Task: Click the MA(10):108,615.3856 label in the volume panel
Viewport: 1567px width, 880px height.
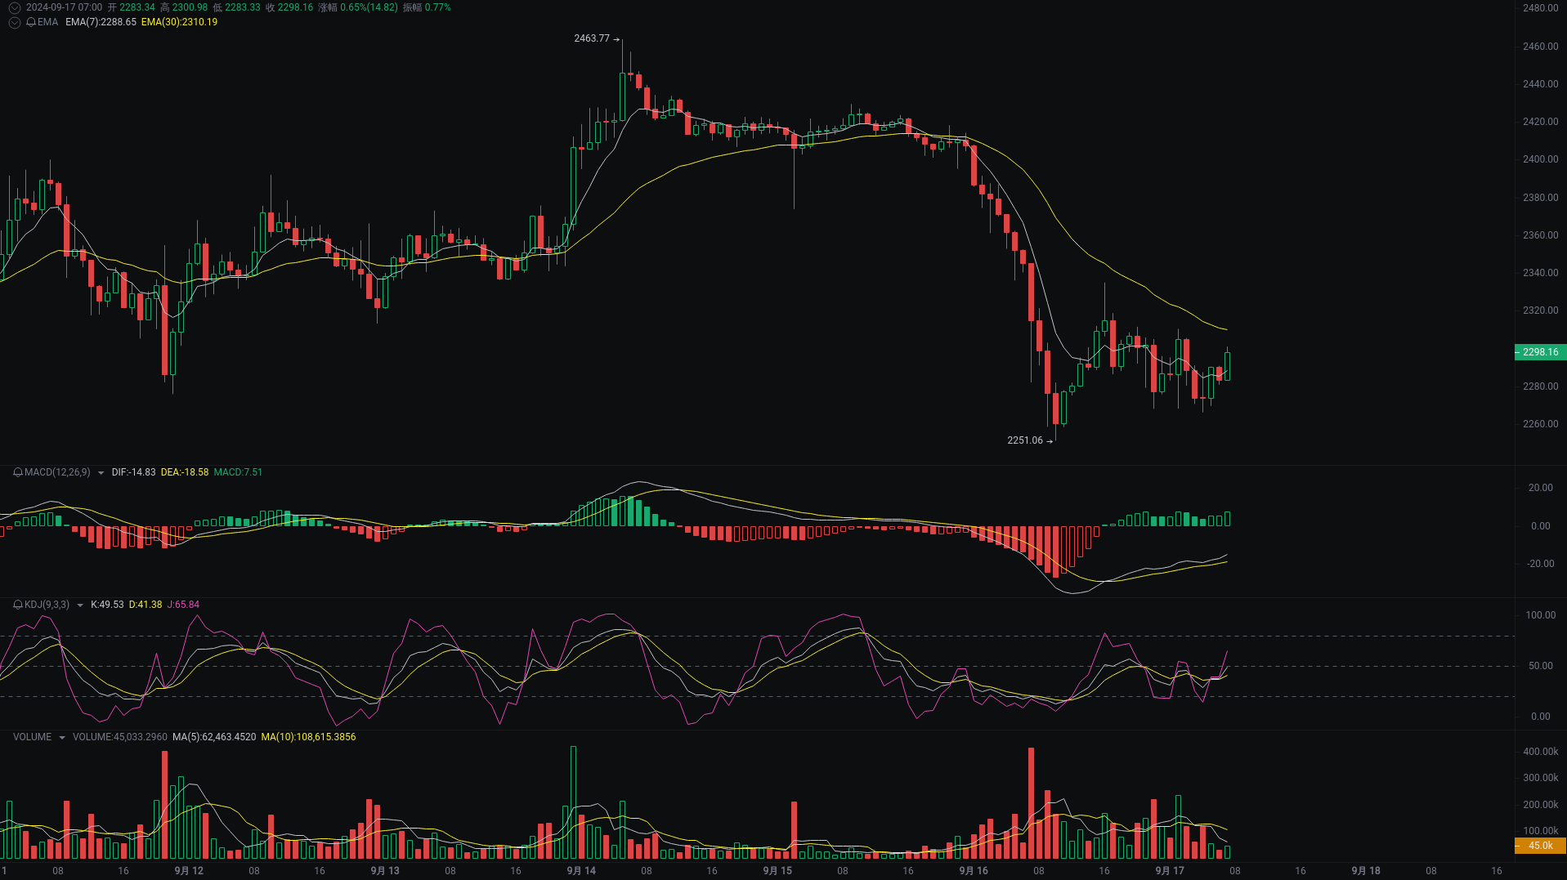Action: [x=308, y=736]
